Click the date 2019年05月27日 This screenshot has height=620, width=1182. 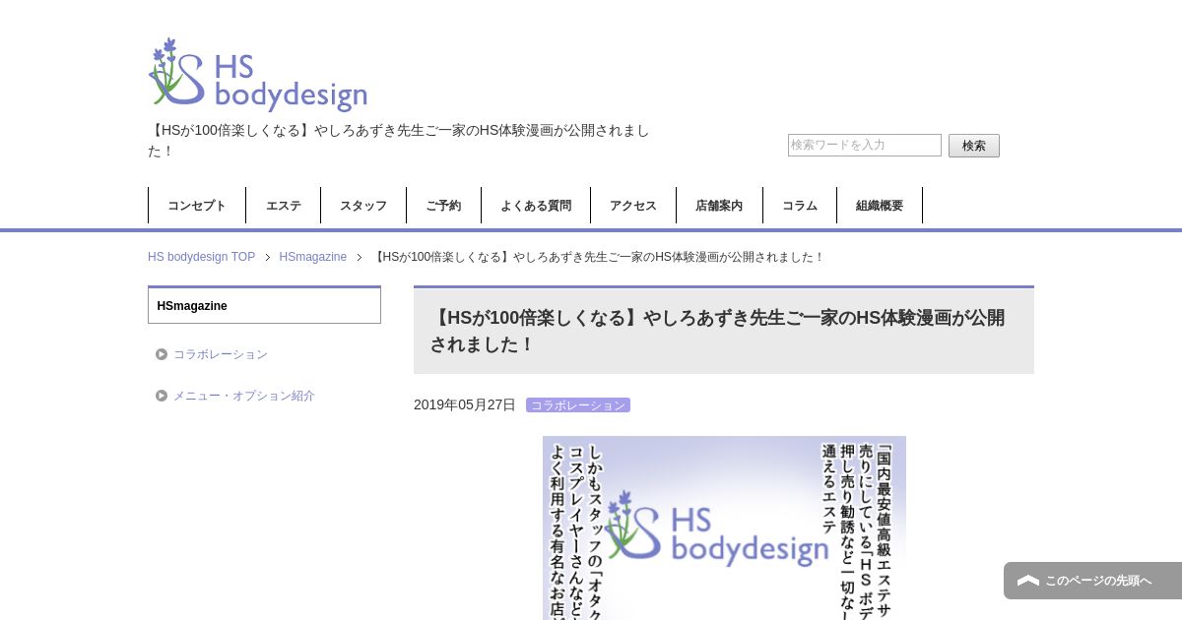coord(465,404)
